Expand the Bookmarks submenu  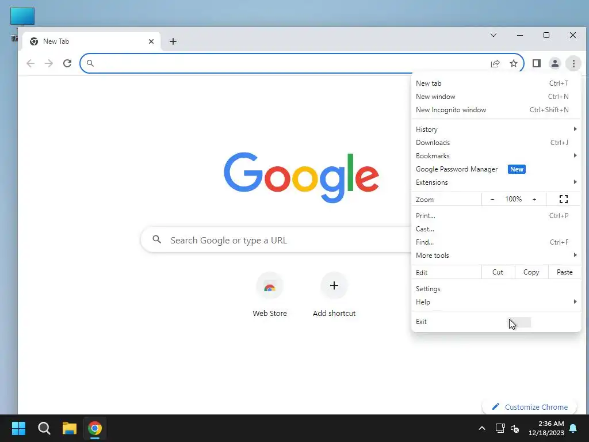point(496,155)
